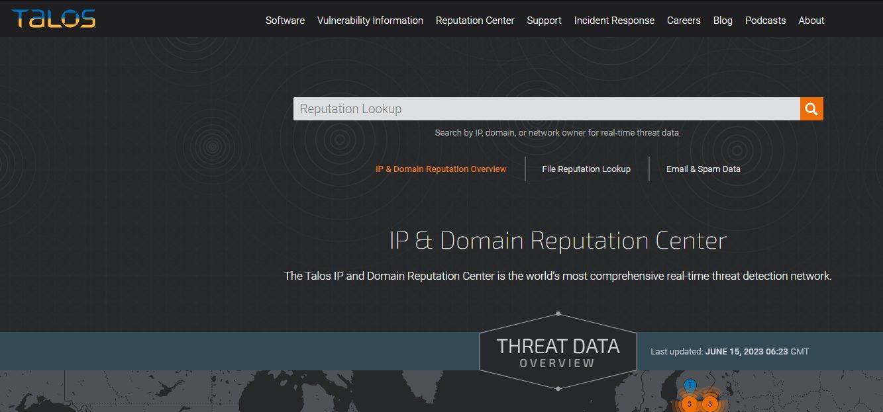Open the Support page link
This screenshot has height=412, width=883.
pos(544,20)
